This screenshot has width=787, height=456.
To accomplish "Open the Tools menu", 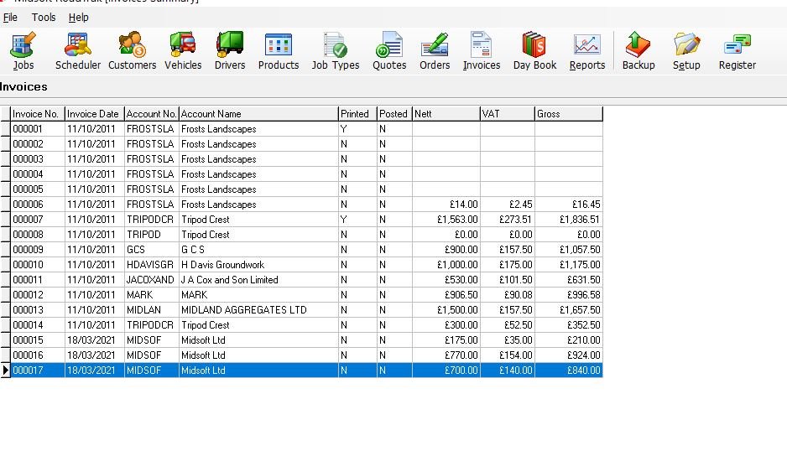I will (x=44, y=18).
